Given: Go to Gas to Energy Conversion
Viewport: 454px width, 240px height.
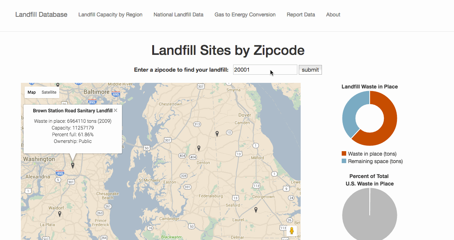Looking at the screenshot, I should click(245, 15).
